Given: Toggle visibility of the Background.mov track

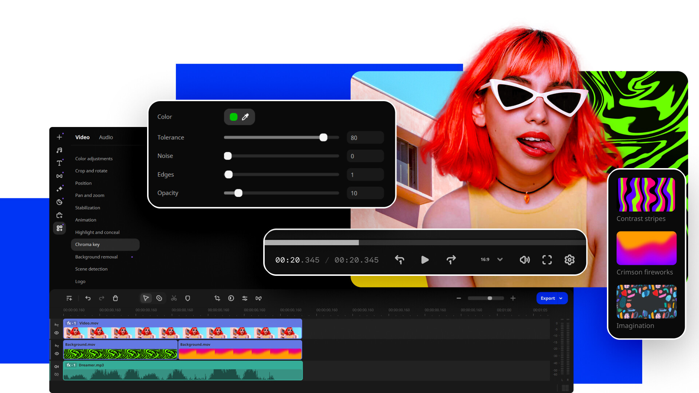Looking at the screenshot, I should click(x=56, y=353).
